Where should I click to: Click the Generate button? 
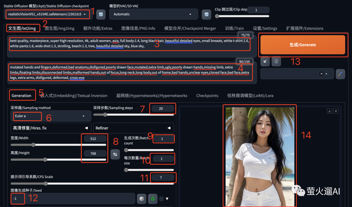(x=302, y=45)
